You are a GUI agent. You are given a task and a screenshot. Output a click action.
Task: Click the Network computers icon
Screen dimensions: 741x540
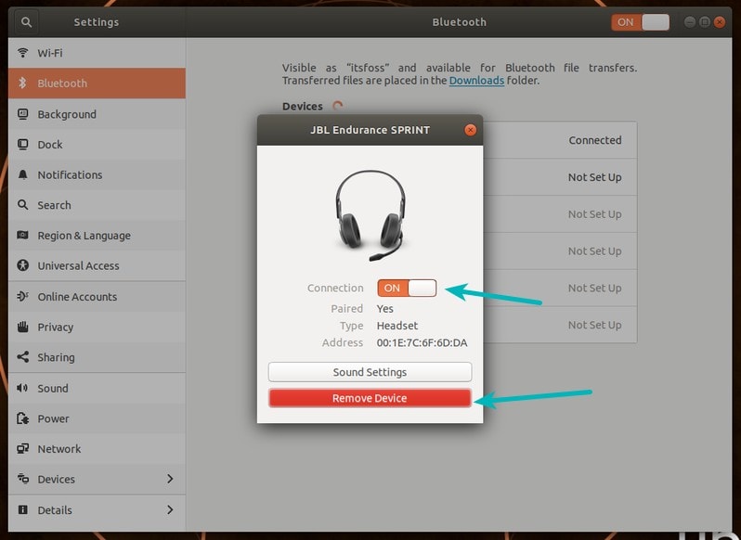22,448
